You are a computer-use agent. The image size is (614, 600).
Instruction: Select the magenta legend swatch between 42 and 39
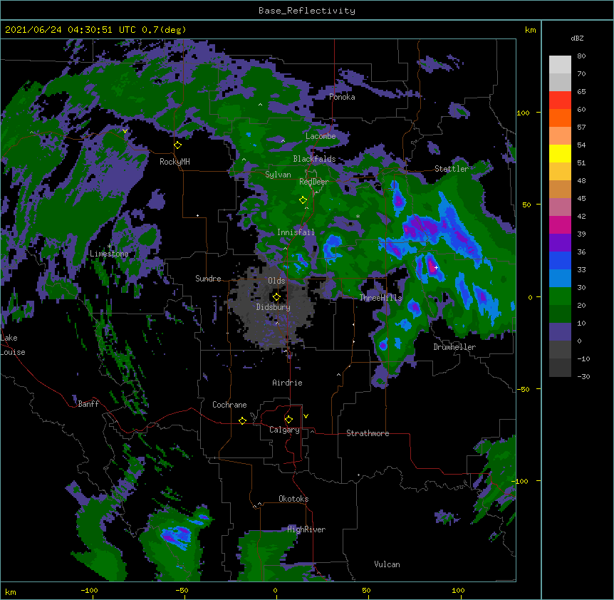click(560, 224)
